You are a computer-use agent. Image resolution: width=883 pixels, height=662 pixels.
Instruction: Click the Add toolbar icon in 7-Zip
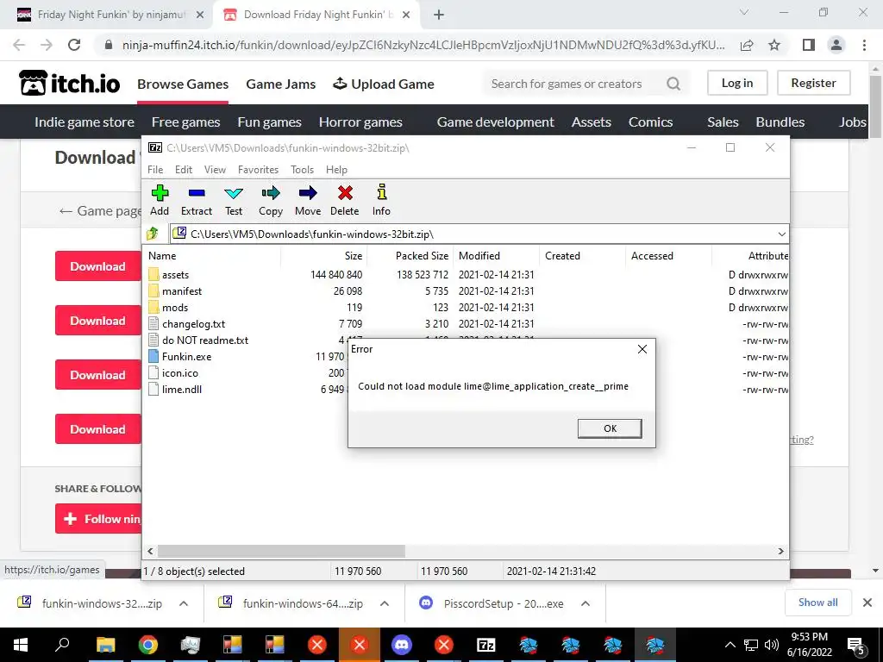(160, 200)
